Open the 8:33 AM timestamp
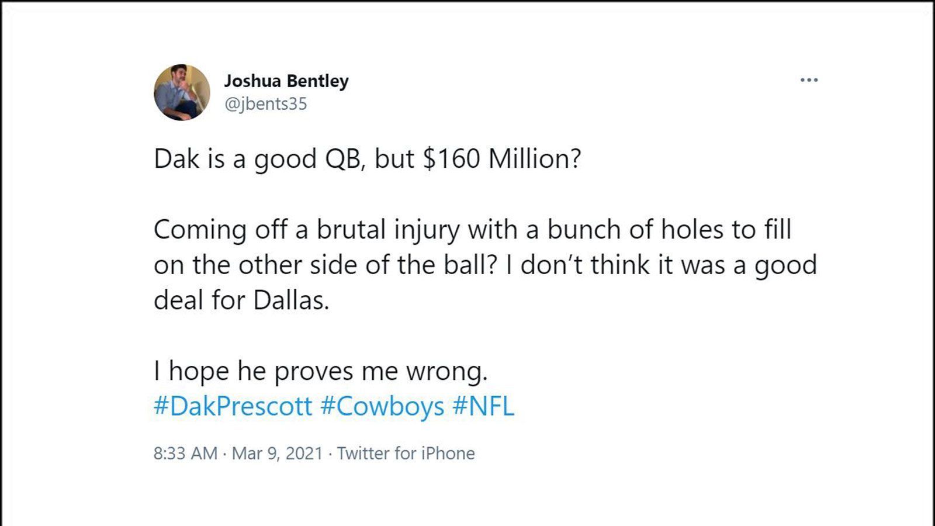935x526 pixels. 185,454
